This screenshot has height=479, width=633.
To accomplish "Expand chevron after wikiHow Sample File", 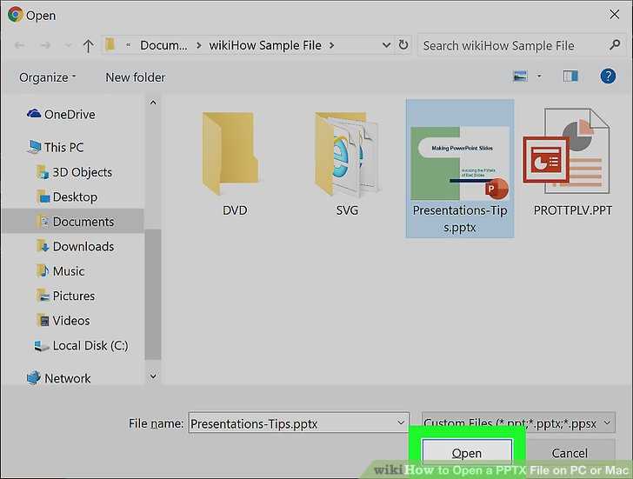I will point(332,45).
